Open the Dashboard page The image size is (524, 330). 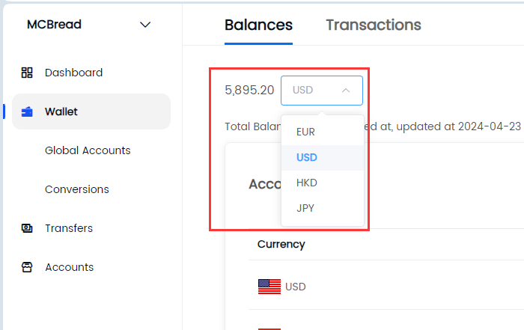click(73, 73)
